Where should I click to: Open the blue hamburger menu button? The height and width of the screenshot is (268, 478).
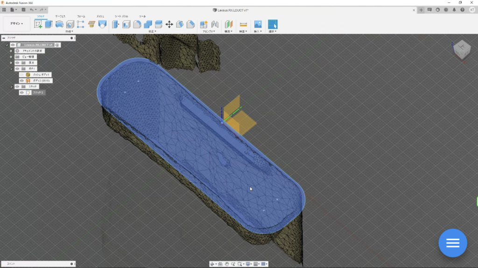pos(453,243)
